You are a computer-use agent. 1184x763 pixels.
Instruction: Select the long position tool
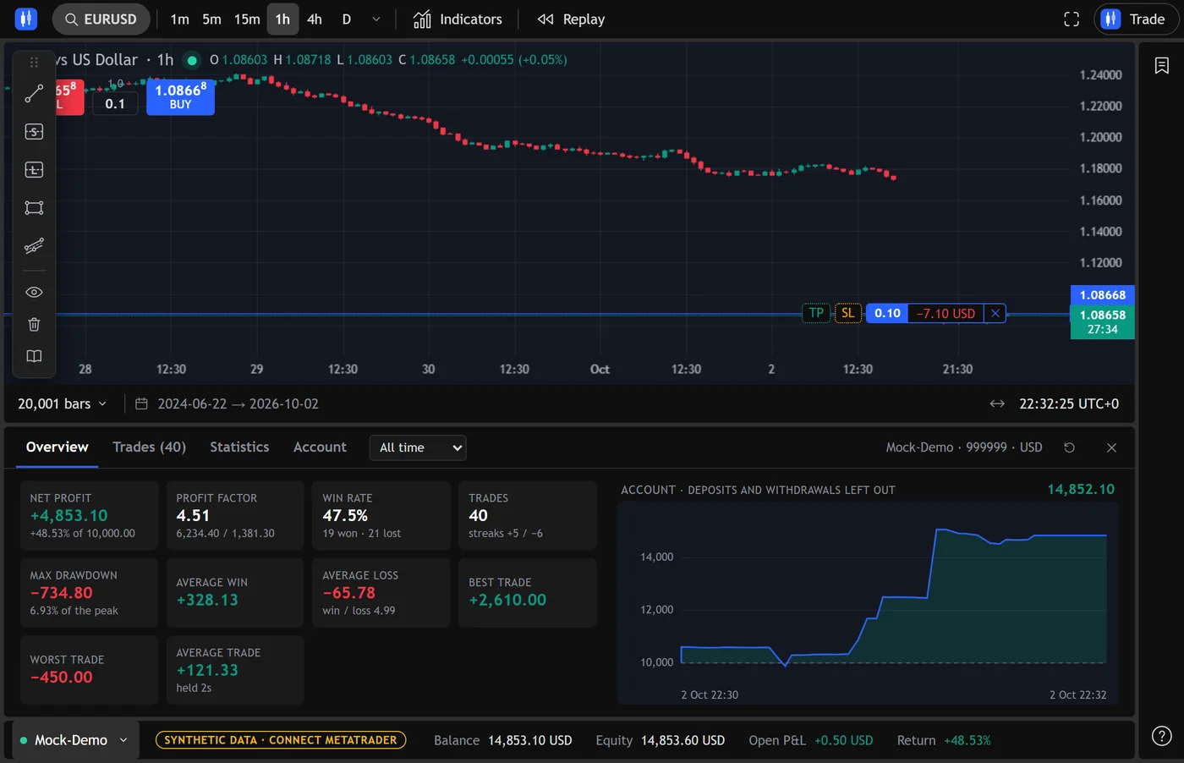coord(34,170)
